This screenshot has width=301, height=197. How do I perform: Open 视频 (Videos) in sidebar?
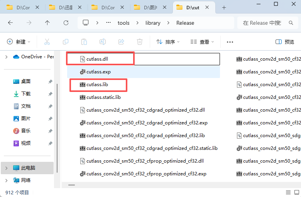[22, 143]
